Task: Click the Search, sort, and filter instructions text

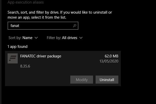Action: [x=60, y=15]
